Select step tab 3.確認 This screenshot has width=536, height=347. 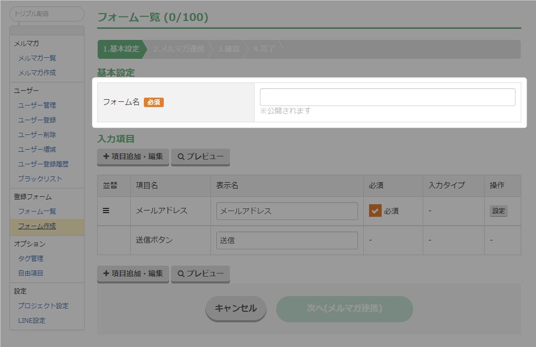[x=229, y=49]
